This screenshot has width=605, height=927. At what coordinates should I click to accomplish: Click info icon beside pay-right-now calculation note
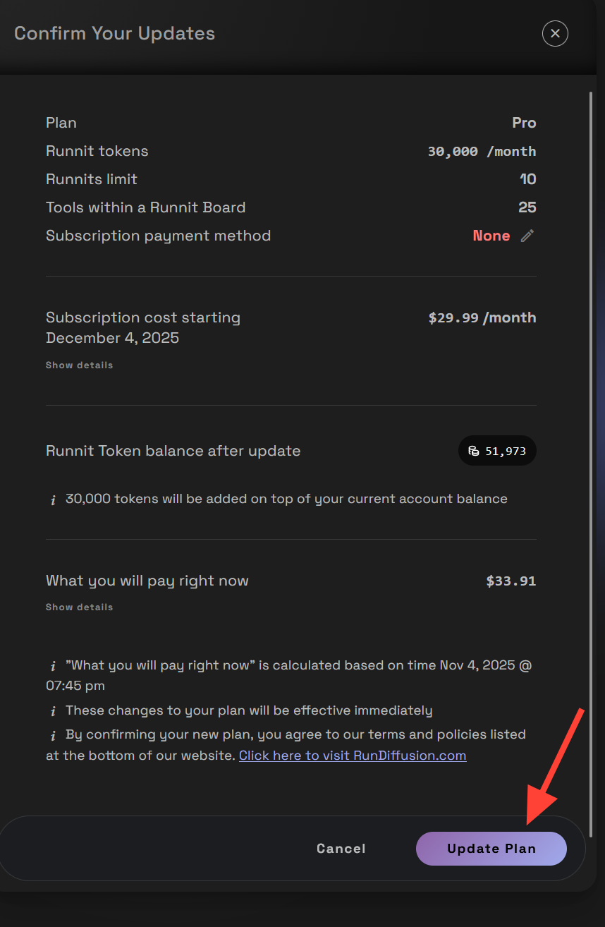coord(53,666)
